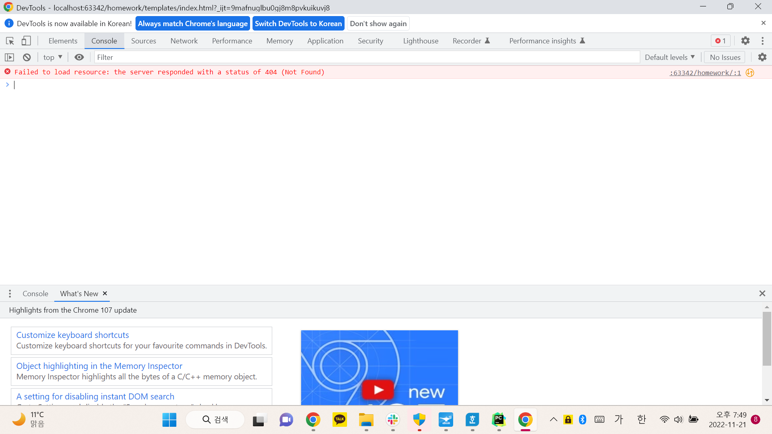Open disabling instant DOM search link
The width and height of the screenshot is (772, 434).
95,397
